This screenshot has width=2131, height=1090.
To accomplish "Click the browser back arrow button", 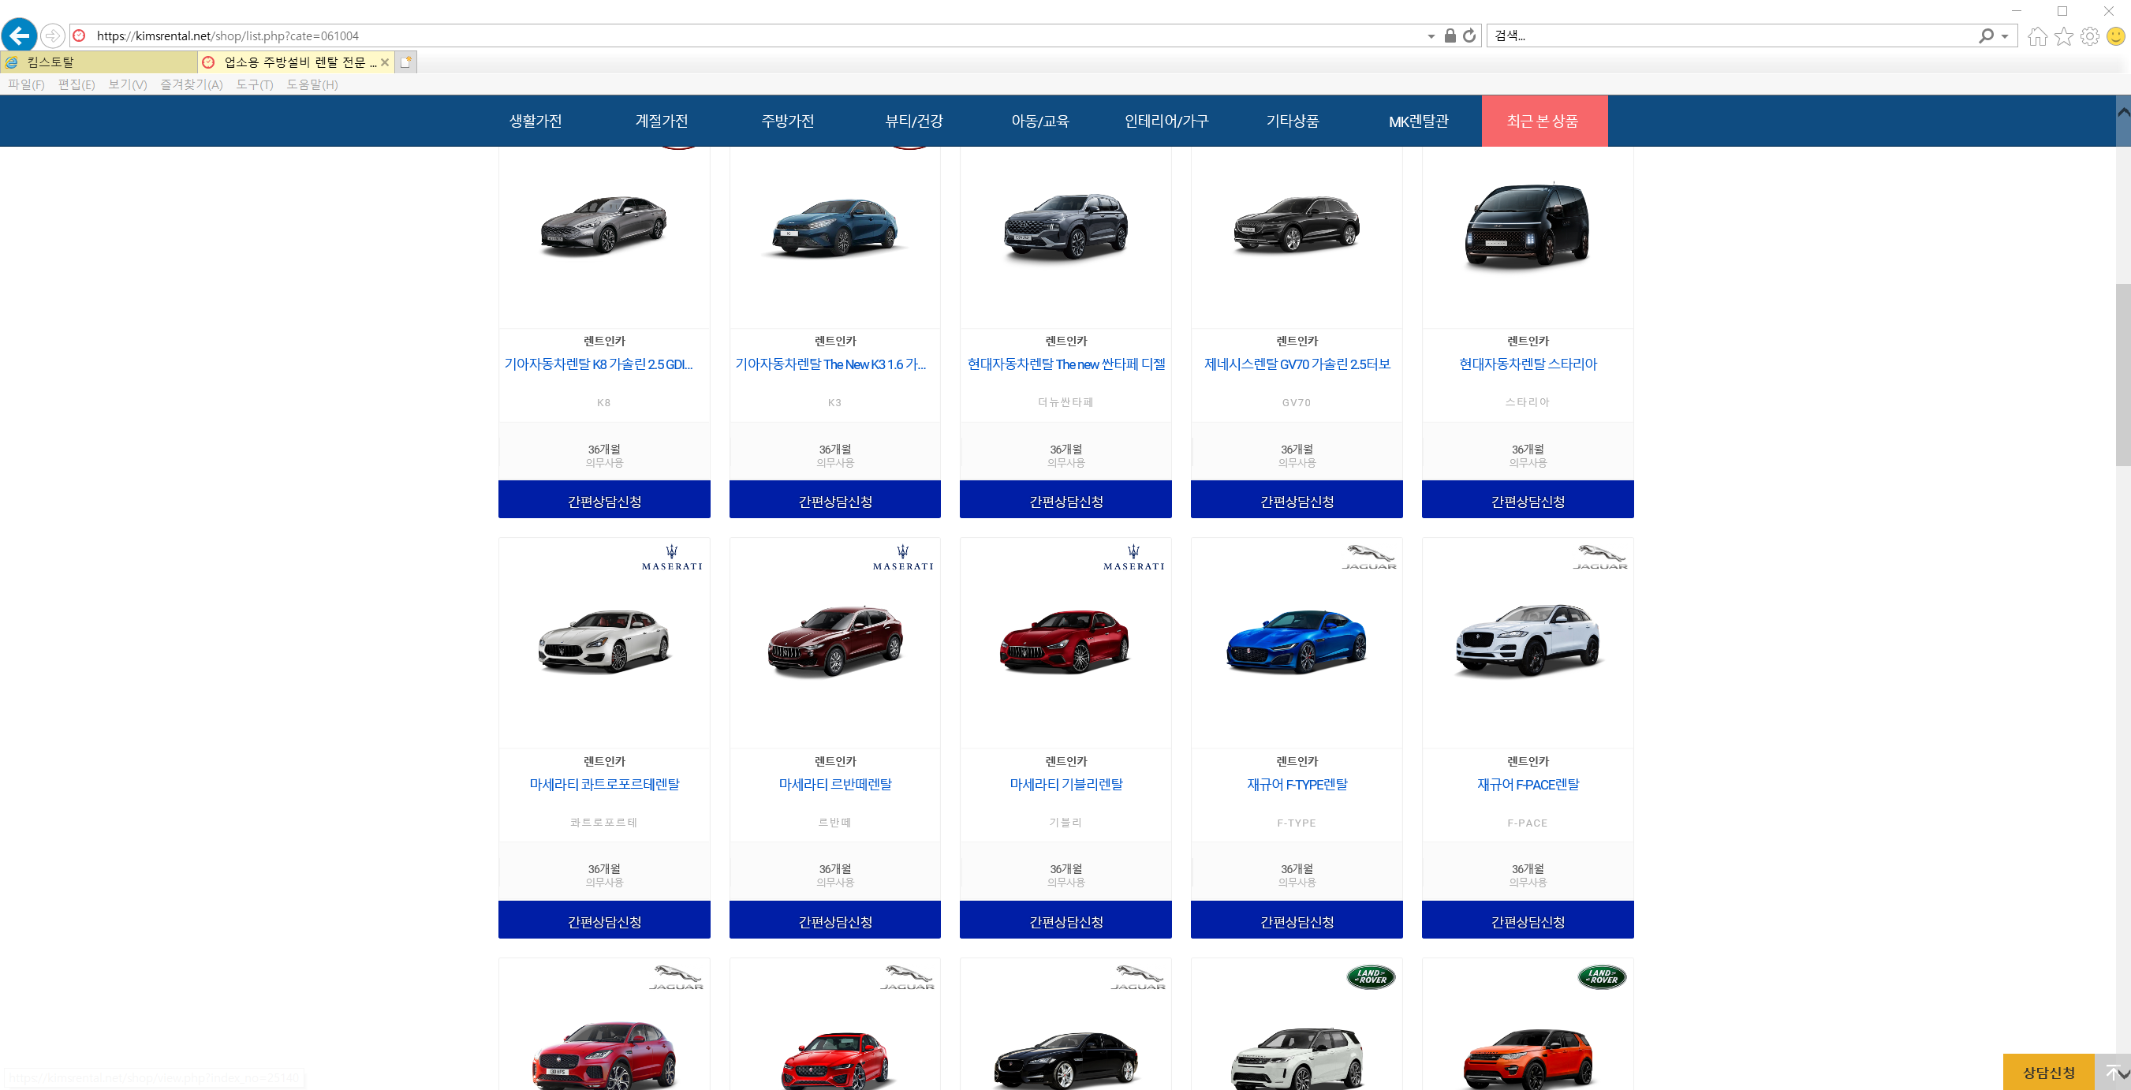I will 19,35.
